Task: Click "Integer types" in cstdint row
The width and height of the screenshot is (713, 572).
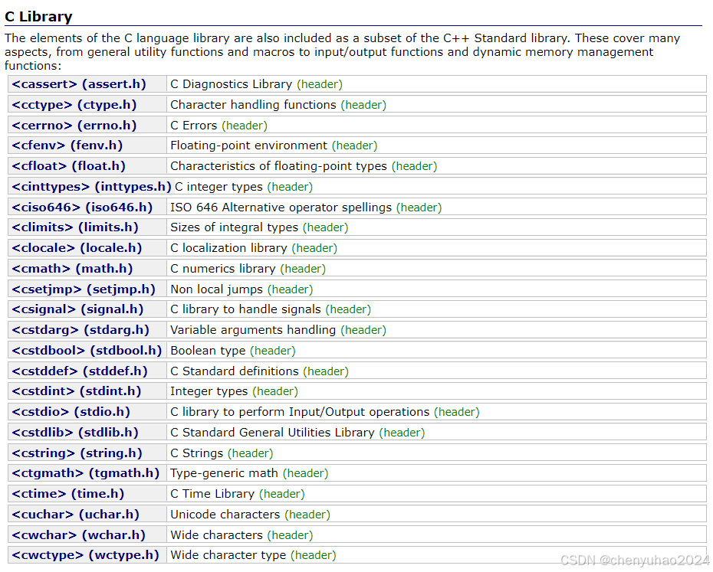Action: (x=209, y=391)
